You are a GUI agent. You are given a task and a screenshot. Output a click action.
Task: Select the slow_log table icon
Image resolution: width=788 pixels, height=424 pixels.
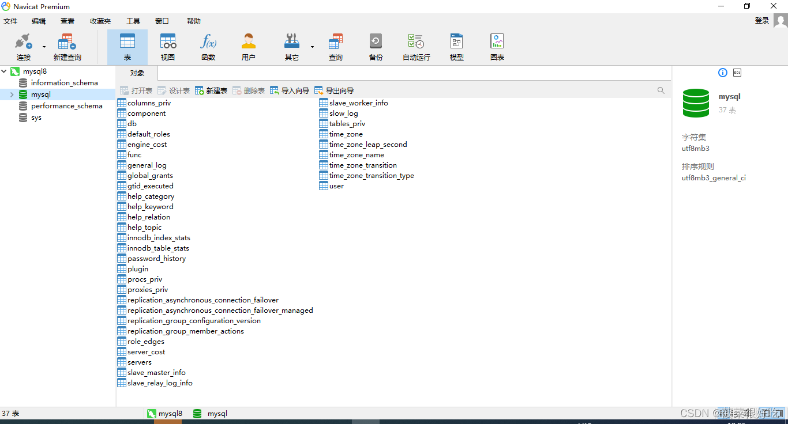tap(324, 113)
